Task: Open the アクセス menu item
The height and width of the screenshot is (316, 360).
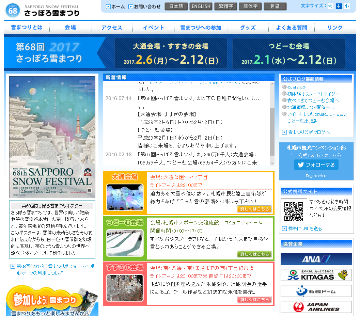Action: (x=112, y=28)
